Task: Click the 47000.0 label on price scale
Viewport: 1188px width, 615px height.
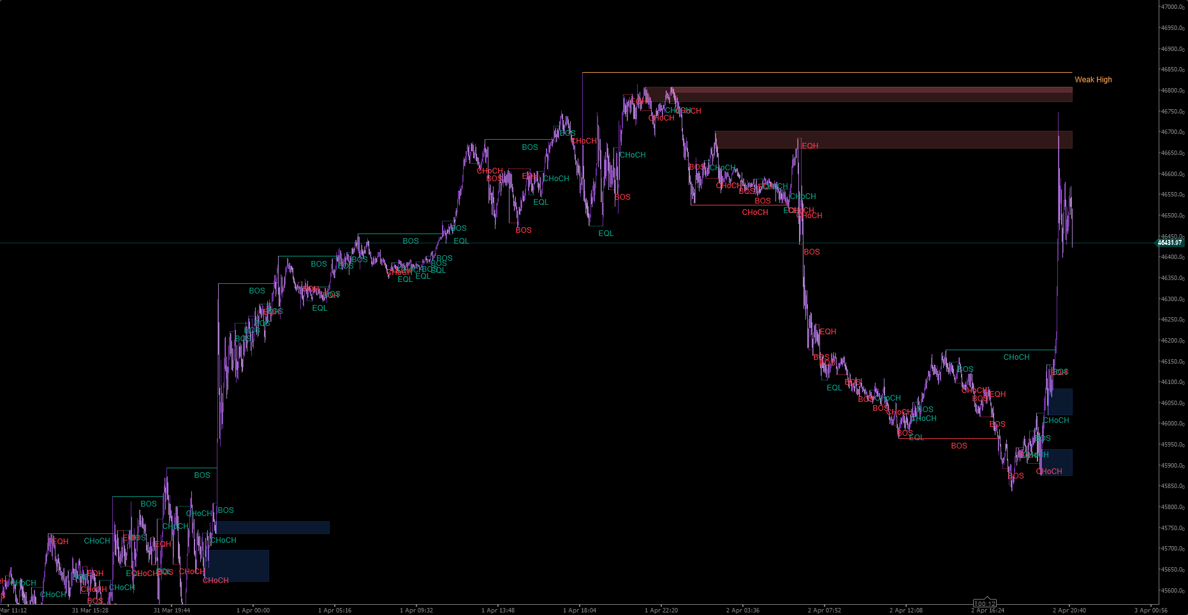Action: point(1172,7)
